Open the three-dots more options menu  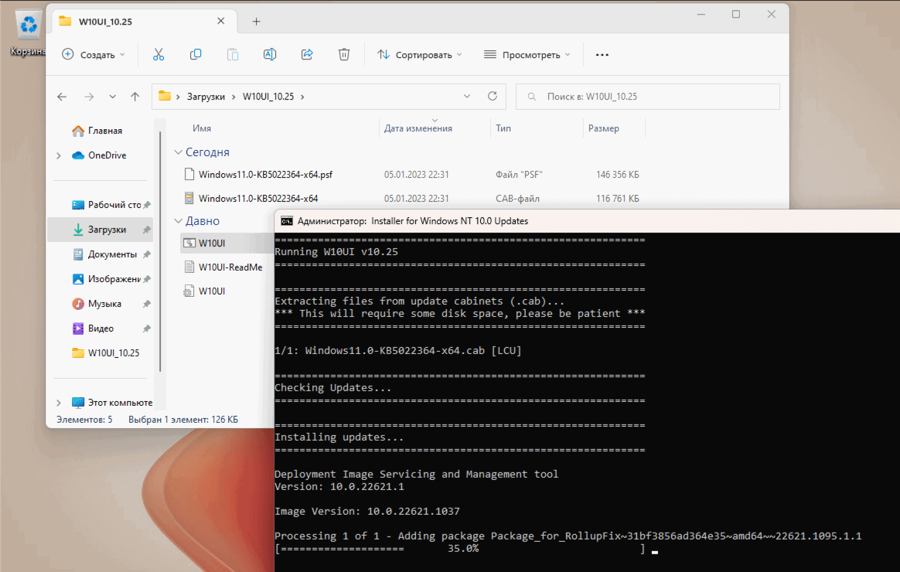point(602,55)
